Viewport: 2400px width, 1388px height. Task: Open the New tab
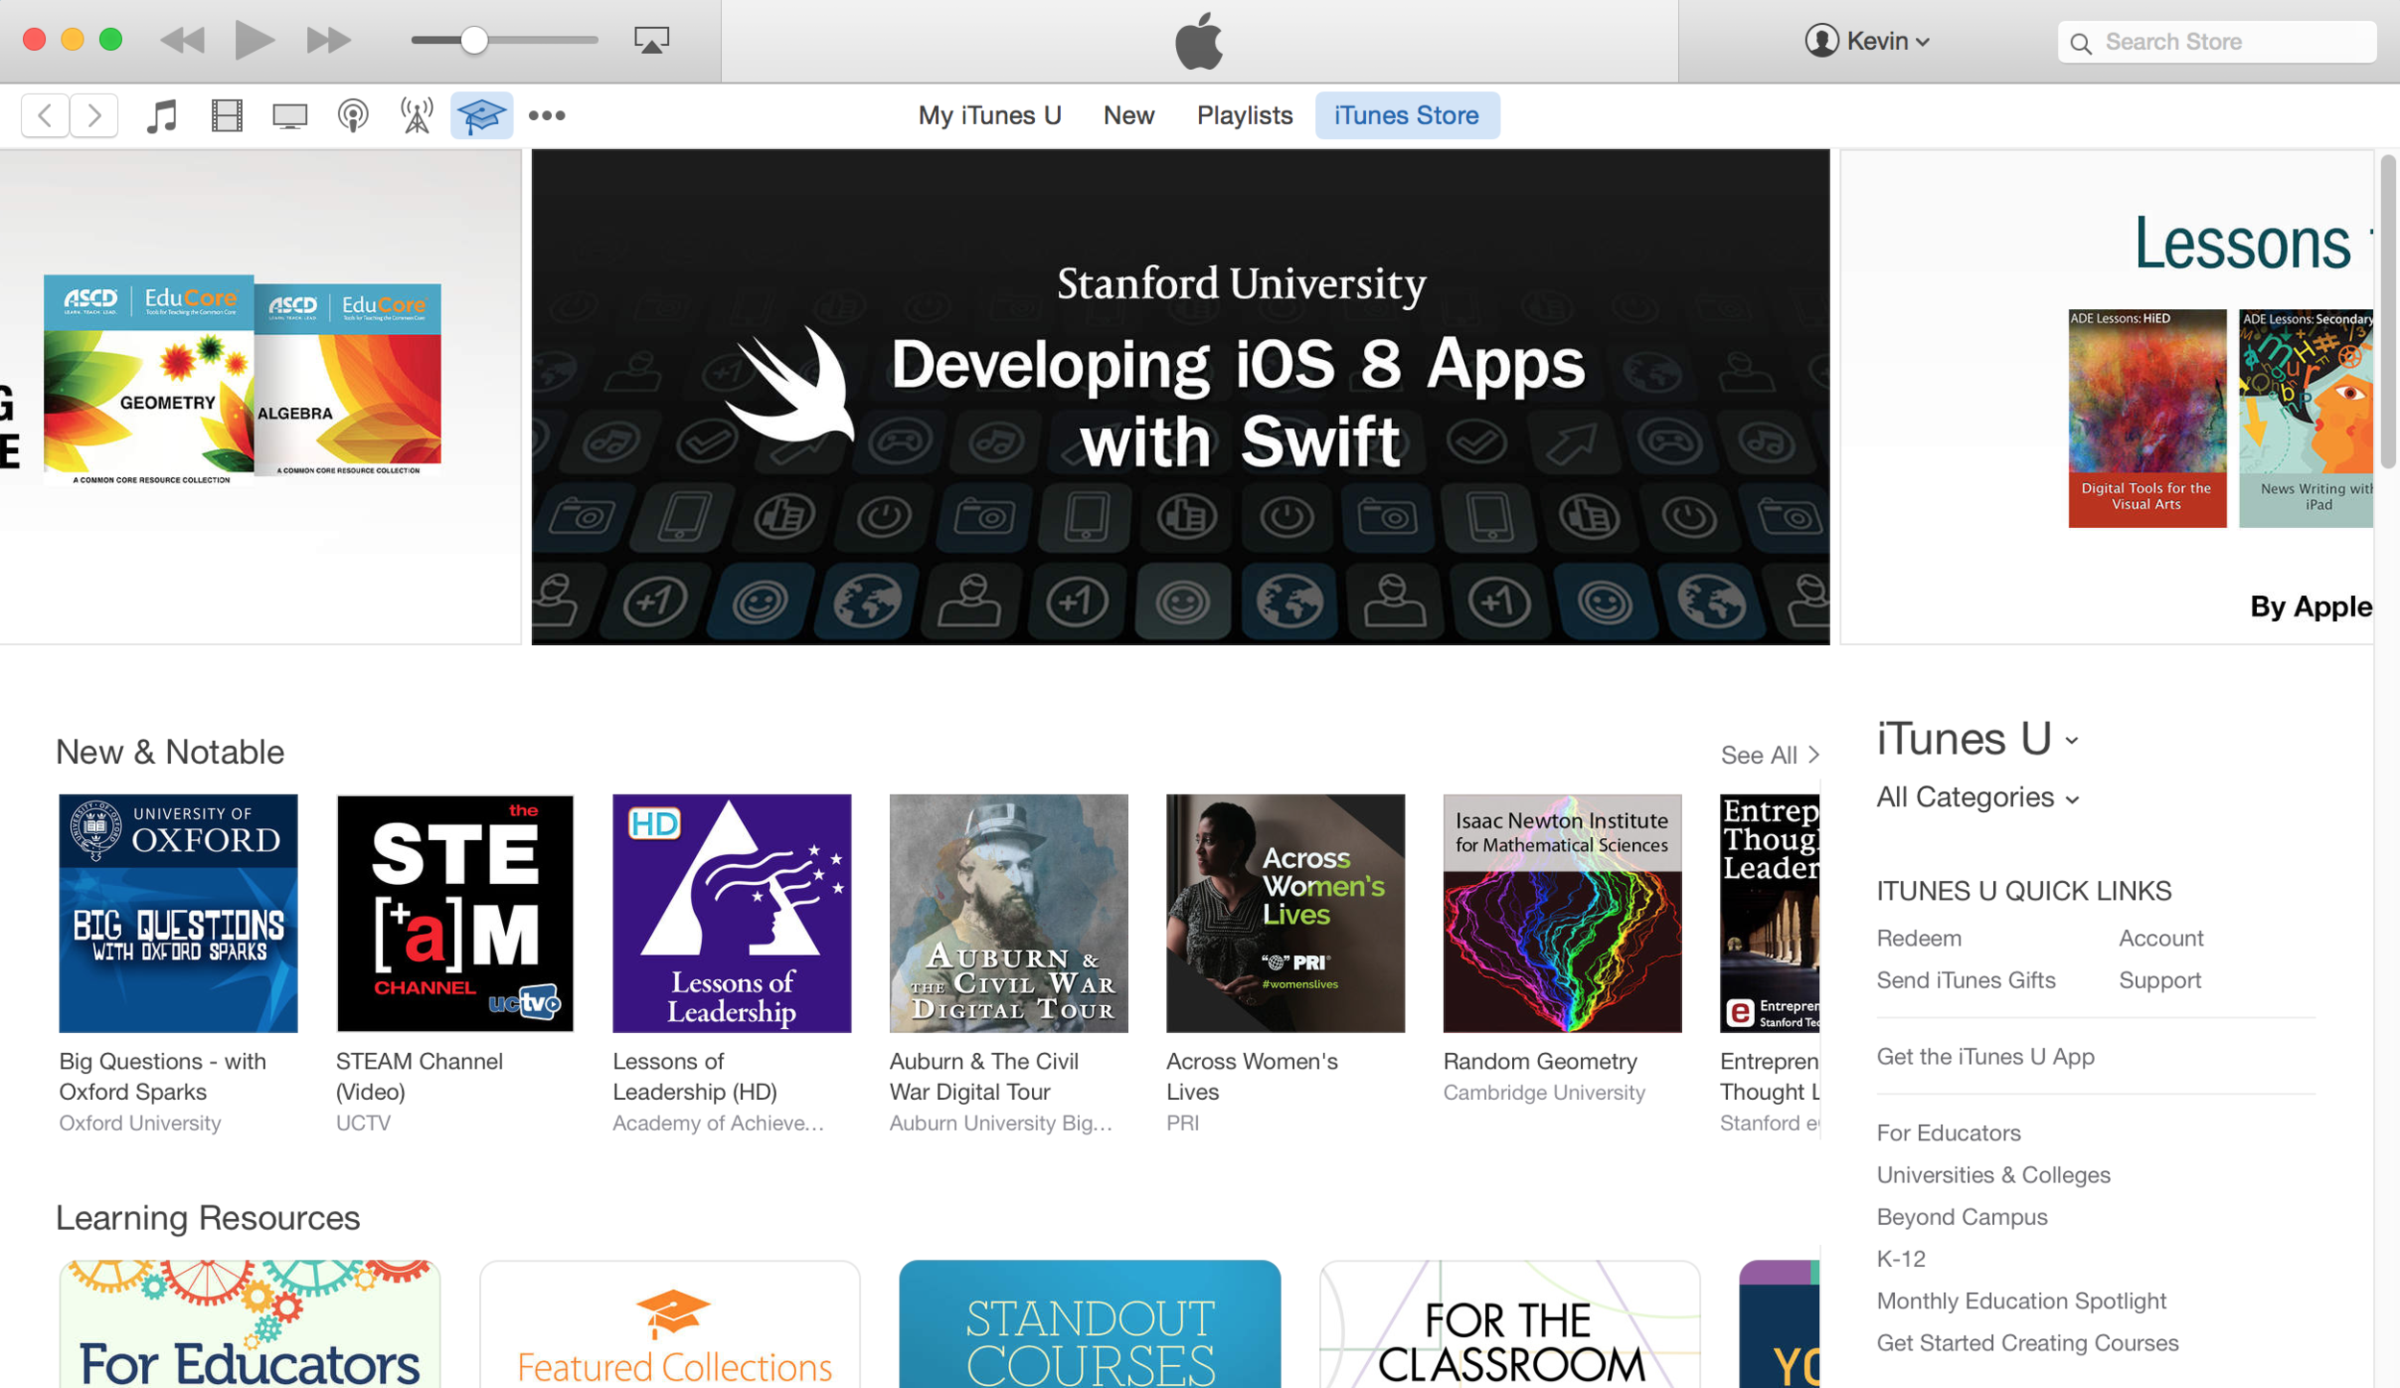pos(1128,115)
